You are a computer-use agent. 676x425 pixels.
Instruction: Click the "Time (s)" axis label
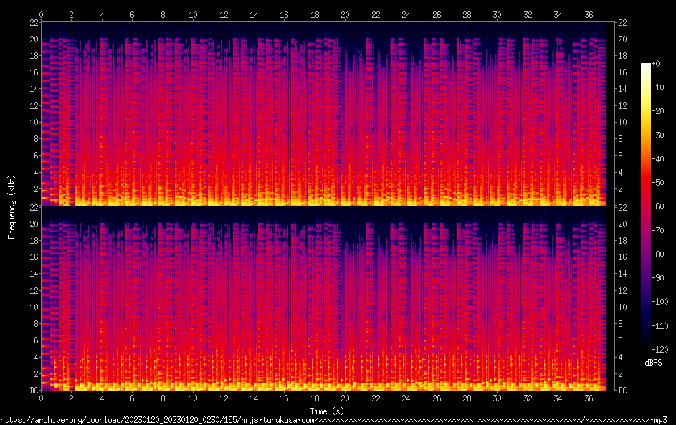[x=328, y=411]
